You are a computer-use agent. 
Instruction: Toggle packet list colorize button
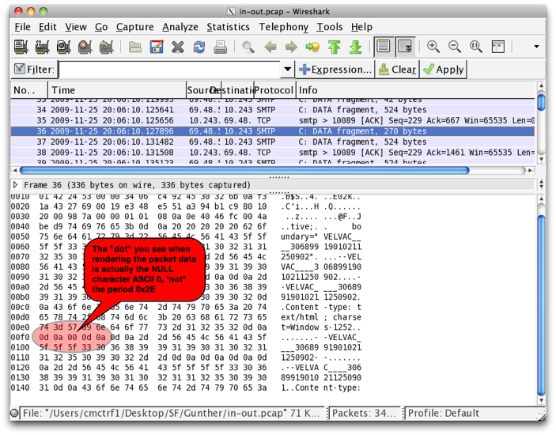pos(384,47)
